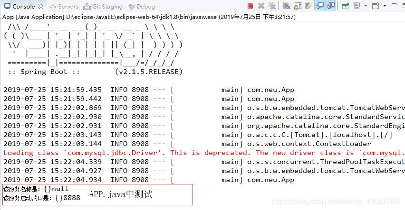This screenshot has width=405, height=210.
Task: Click the red deprecated com.mysql.jdbc.Driver warning
Action: click(x=204, y=153)
